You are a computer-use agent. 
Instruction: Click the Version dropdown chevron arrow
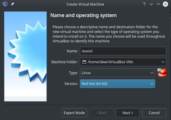pos(152,84)
